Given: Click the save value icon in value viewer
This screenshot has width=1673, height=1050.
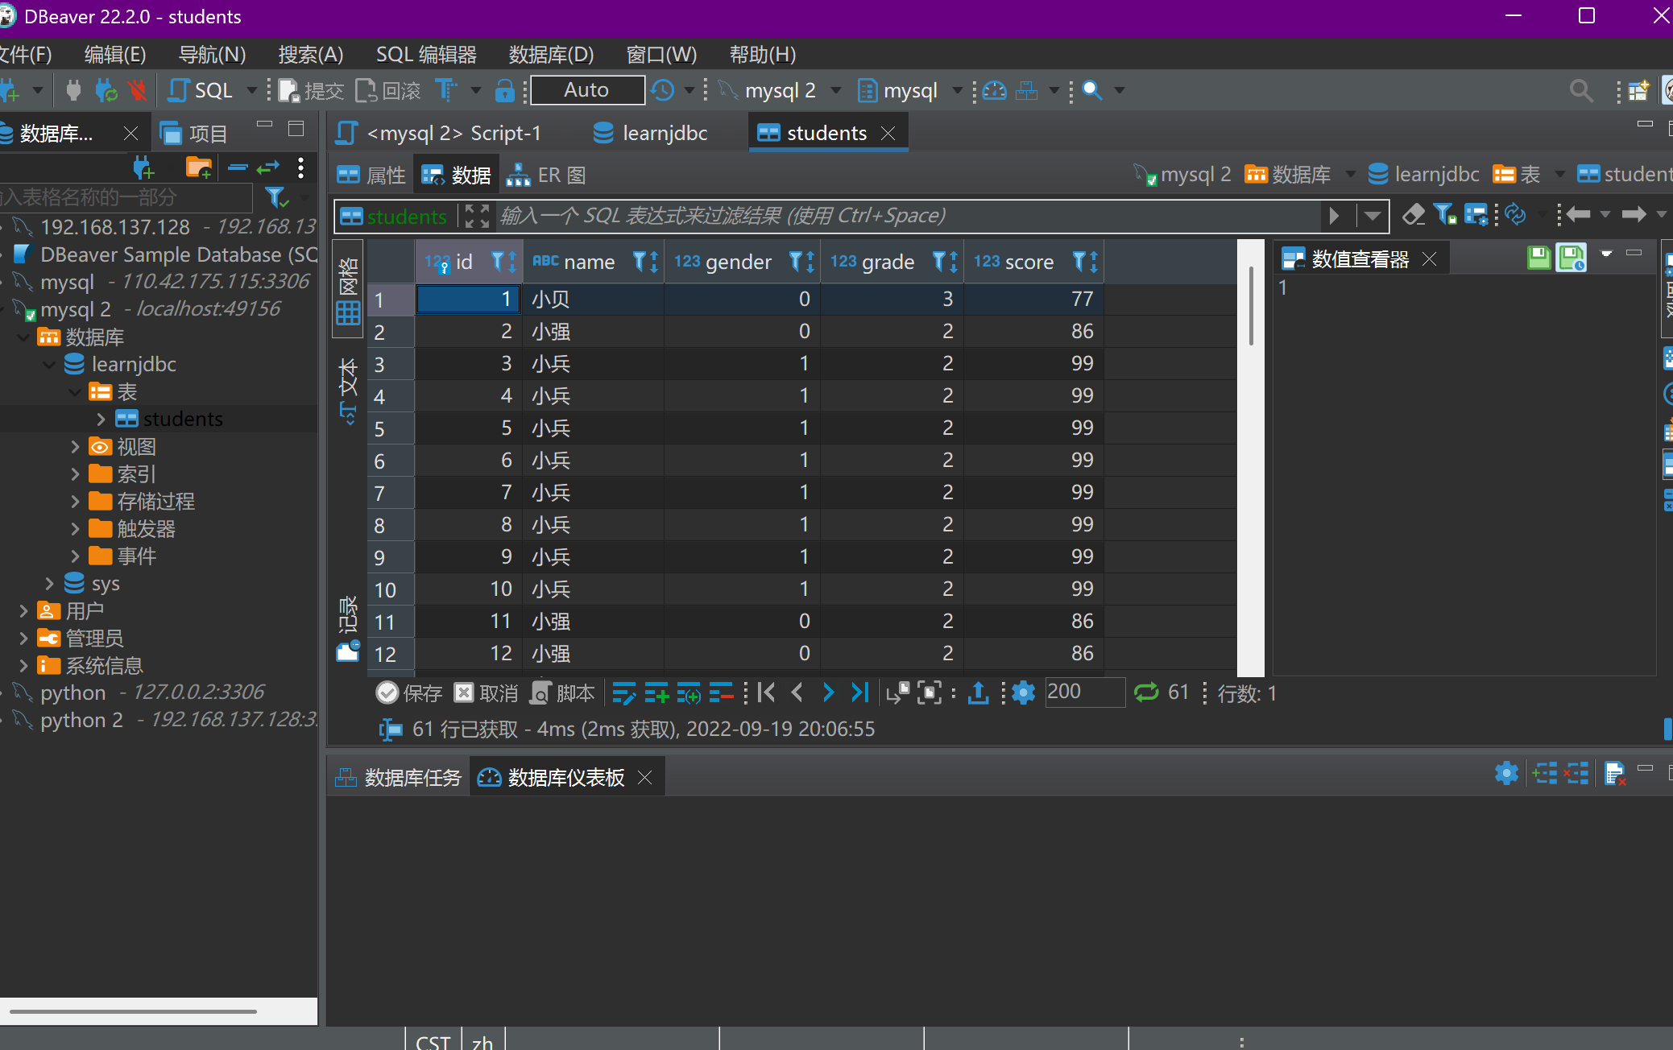Looking at the screenshot, I should click(x=1538, y=258).
